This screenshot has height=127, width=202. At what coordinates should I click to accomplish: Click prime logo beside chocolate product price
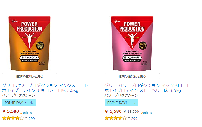[26, 113]
